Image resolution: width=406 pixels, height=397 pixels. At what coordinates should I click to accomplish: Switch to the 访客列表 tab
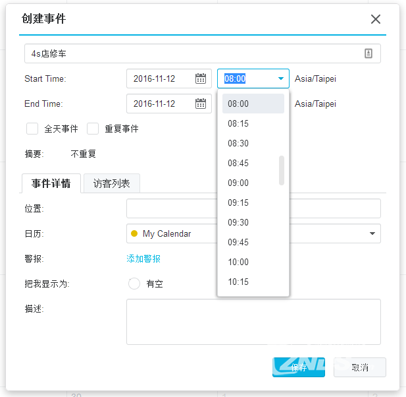click(112, 183)
